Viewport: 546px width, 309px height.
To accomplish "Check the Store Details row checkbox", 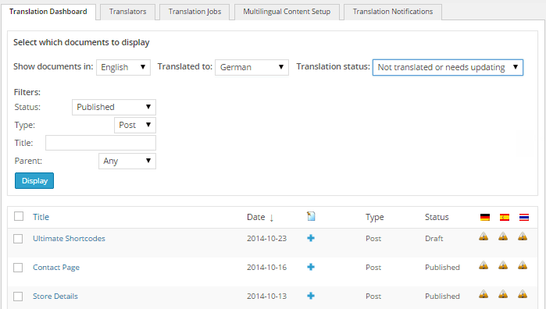I will click(x=18, y=297).
